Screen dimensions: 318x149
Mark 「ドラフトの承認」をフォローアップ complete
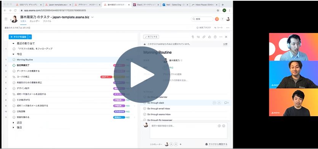(14, 49)
